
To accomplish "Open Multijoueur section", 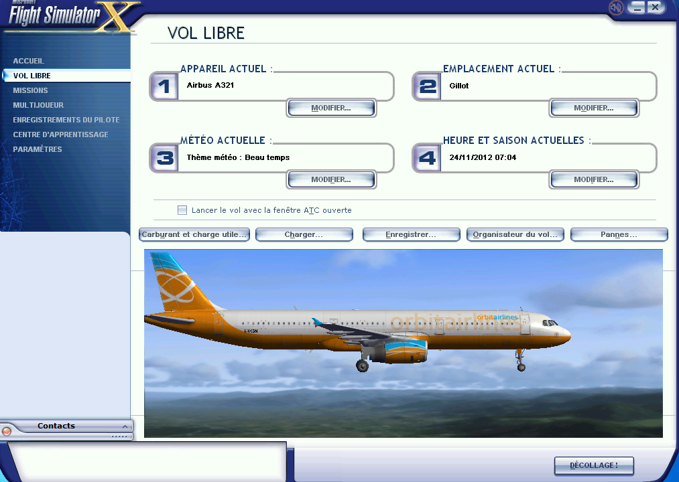I will [38, 105].
